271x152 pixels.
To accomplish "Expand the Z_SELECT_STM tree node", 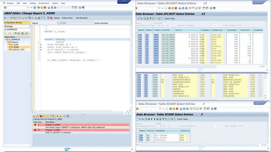I will click(x=8, y=50).
